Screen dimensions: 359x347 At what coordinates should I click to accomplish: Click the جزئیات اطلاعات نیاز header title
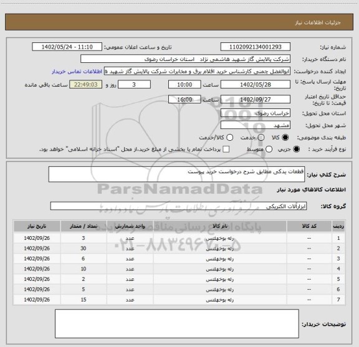tap(318, 22)
